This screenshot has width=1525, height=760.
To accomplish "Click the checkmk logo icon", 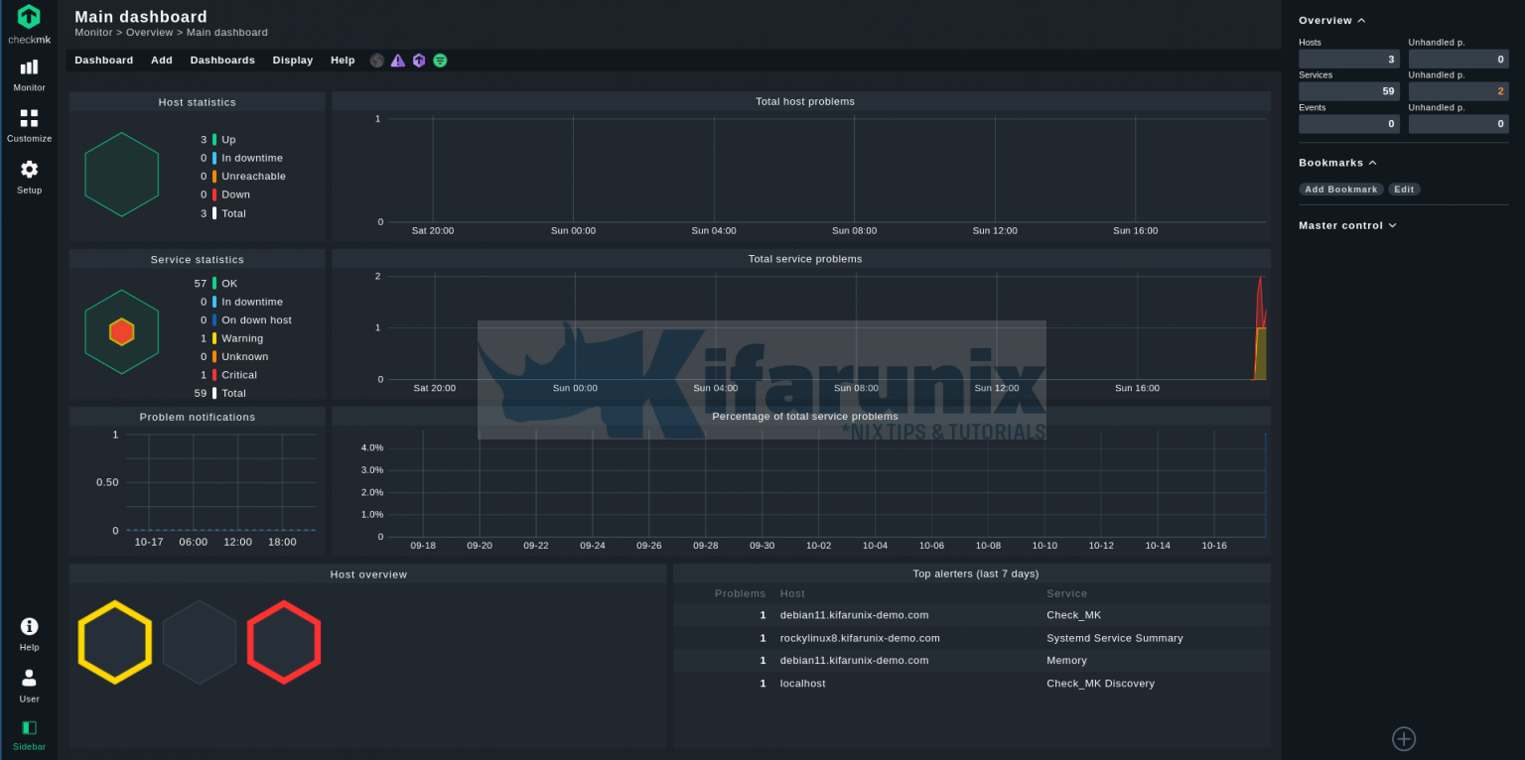I will tap(29, 18).
